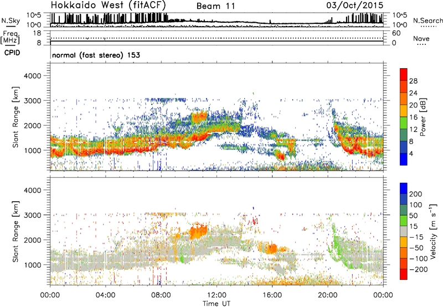The height and width of the screenshot is (307, 443).
Task: Click the 'Beam 11' label
Action: 215,6
